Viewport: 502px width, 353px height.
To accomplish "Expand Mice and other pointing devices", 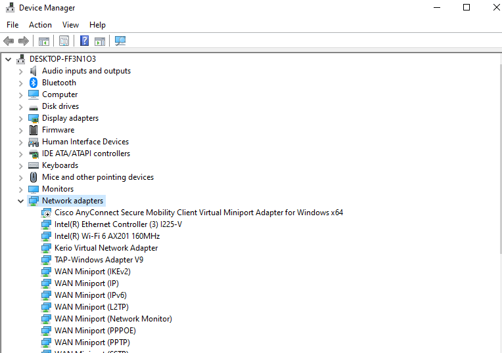I will (x=21, y=177).
